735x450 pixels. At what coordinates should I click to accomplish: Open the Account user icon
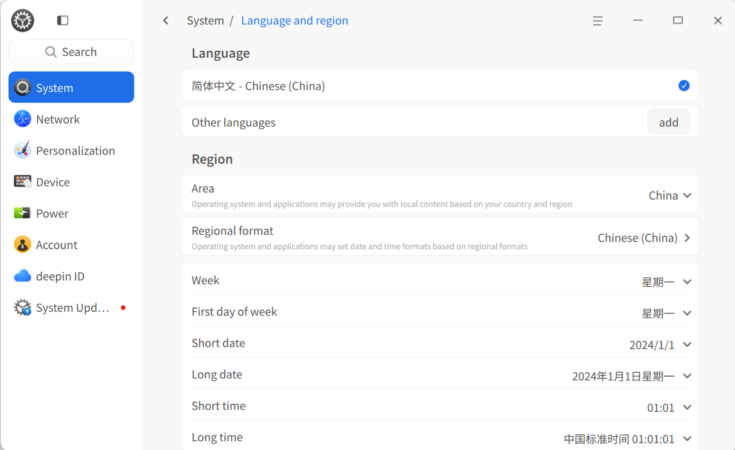(x=22, y=244)
